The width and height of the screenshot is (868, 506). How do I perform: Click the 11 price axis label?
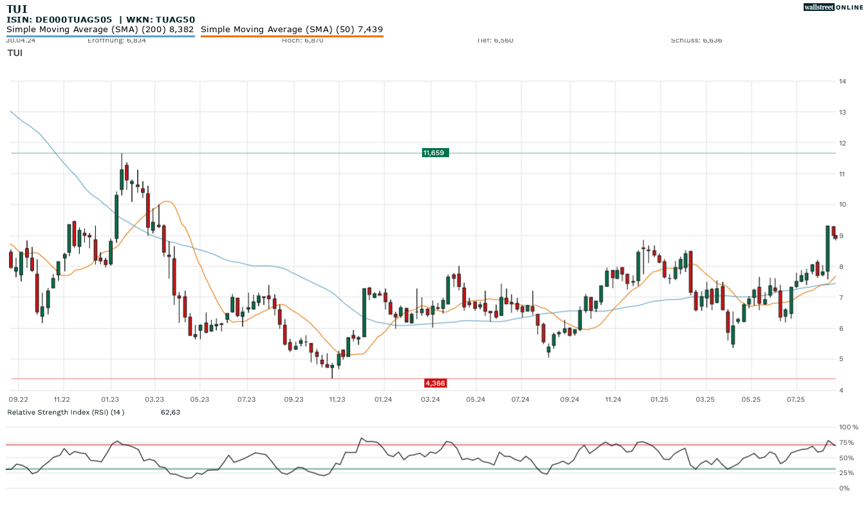coord(842,174)
